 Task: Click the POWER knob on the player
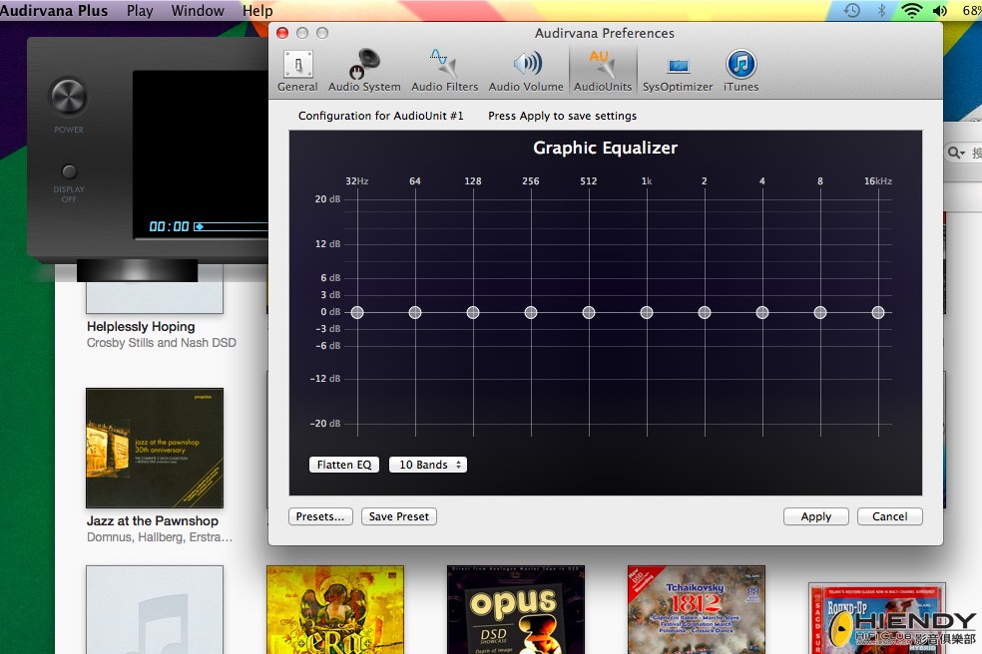click(x=68, y=97)
